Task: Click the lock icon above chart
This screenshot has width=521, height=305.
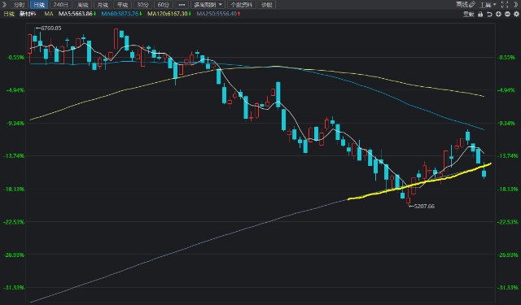Action: click(x=480, y=15)
